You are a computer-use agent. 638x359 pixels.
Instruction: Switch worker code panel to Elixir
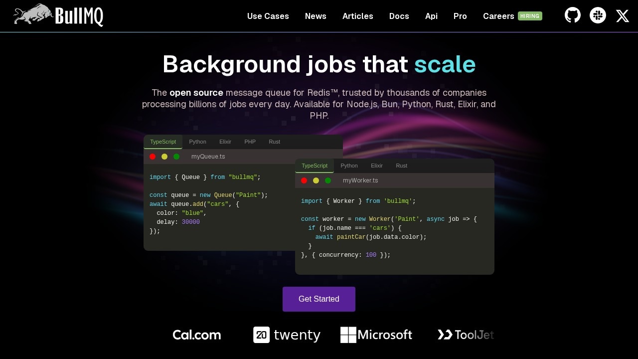coord(377,166)
